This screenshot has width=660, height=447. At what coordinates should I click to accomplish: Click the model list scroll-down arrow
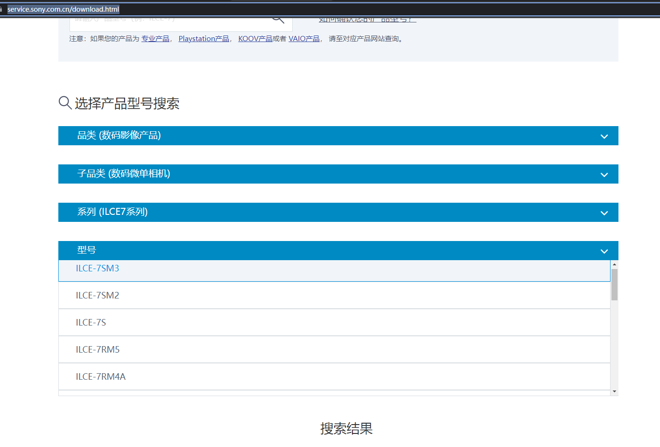(x=614, y=391)
